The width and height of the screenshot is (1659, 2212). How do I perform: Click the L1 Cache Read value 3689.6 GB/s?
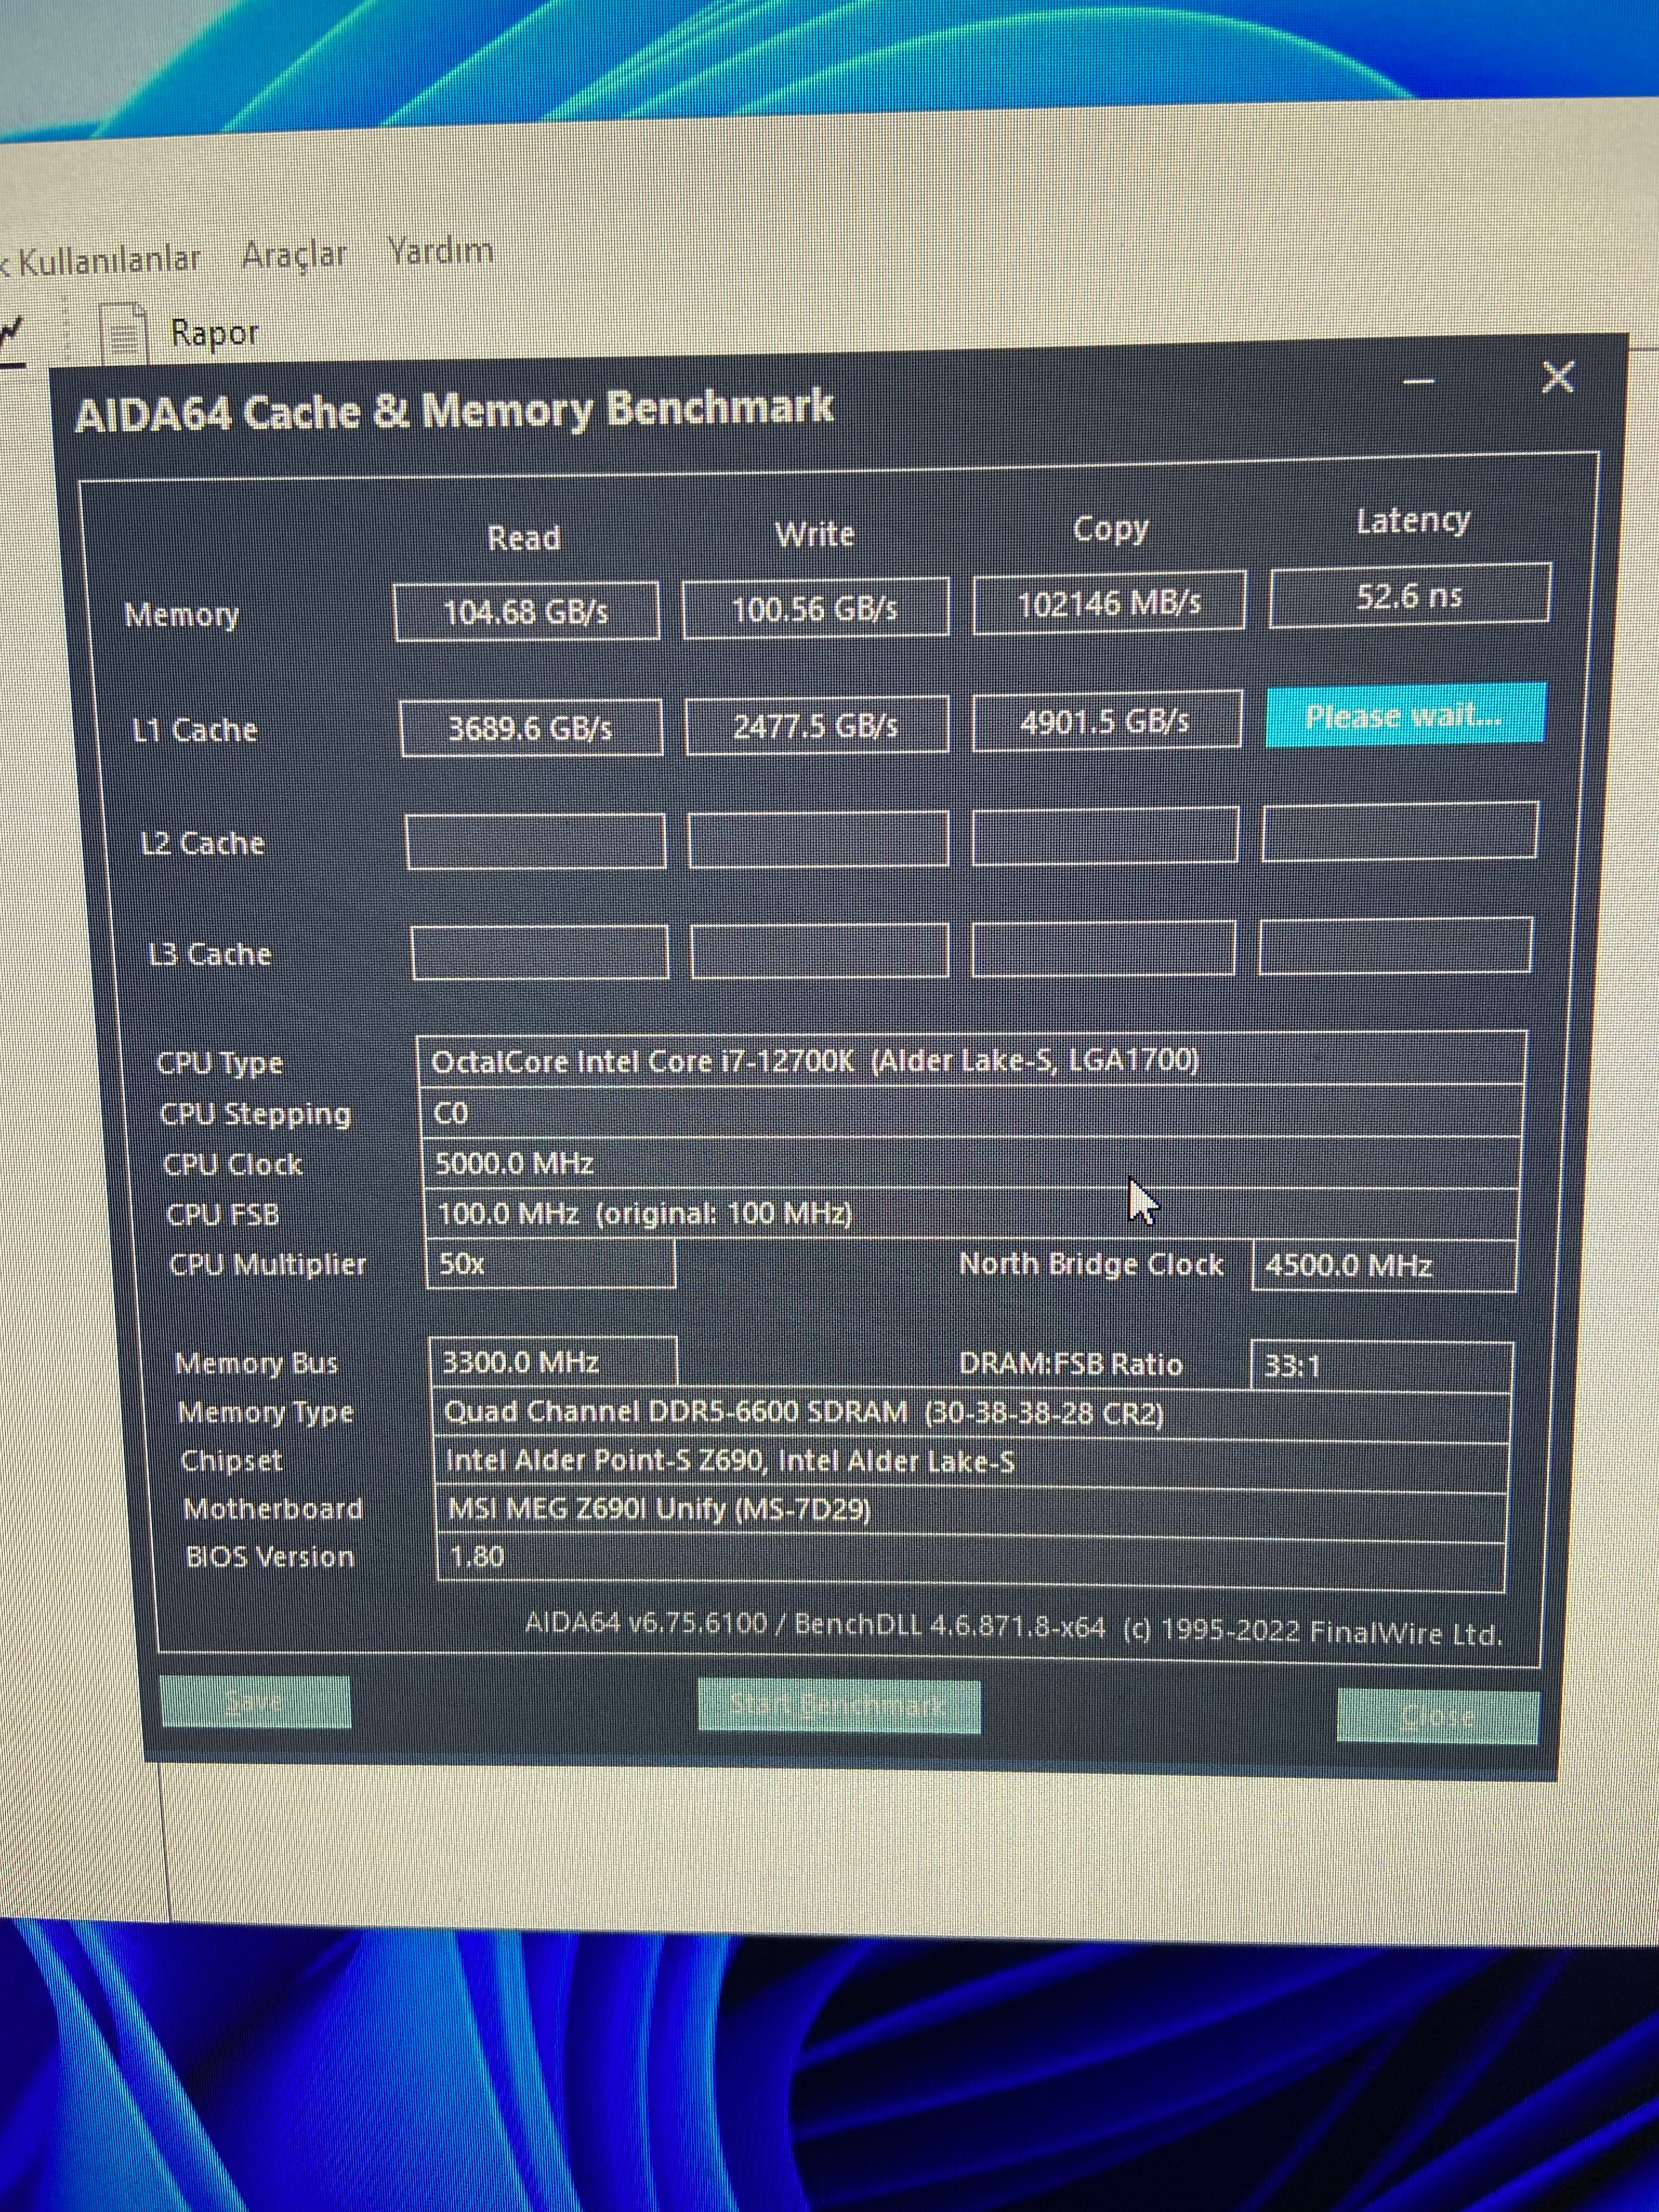coord(531,727)
